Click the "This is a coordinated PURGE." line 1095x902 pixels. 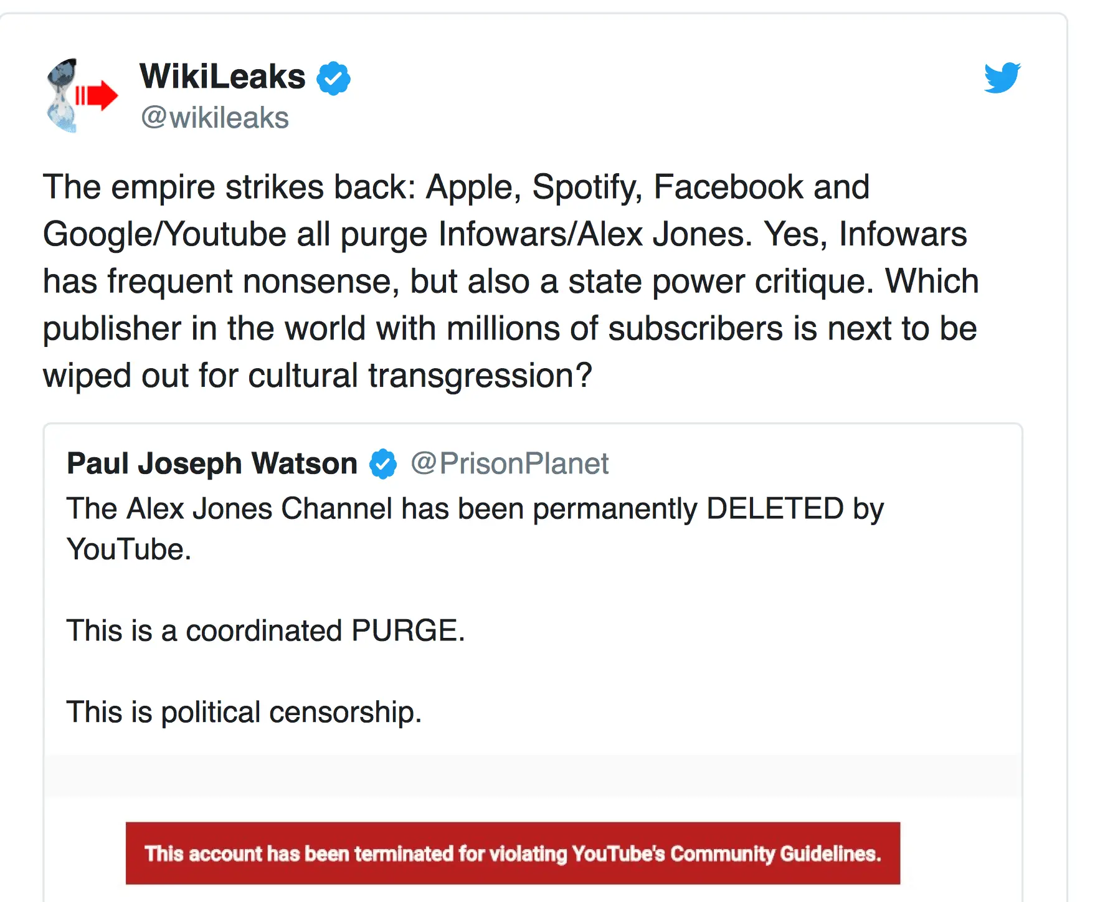[x=266, y=630]
